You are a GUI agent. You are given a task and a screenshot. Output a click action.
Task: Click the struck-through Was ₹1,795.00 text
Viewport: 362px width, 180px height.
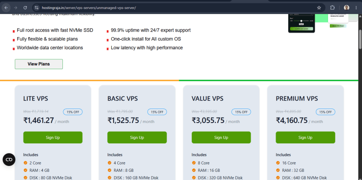point(120,111)
